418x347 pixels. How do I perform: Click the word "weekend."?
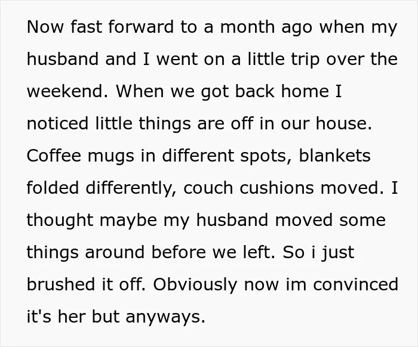point(67,91)
